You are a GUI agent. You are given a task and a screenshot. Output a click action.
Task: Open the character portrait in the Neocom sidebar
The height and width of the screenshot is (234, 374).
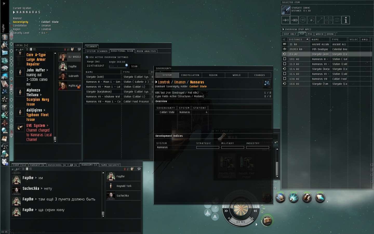[x=4, y=37]
